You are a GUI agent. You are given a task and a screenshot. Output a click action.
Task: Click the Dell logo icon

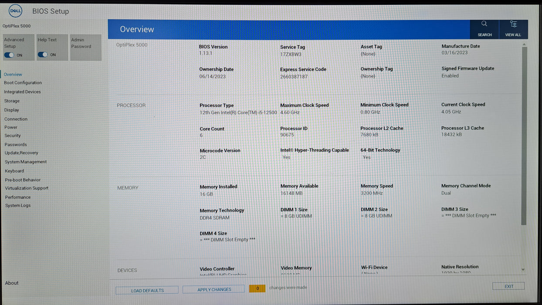[15, 11]
